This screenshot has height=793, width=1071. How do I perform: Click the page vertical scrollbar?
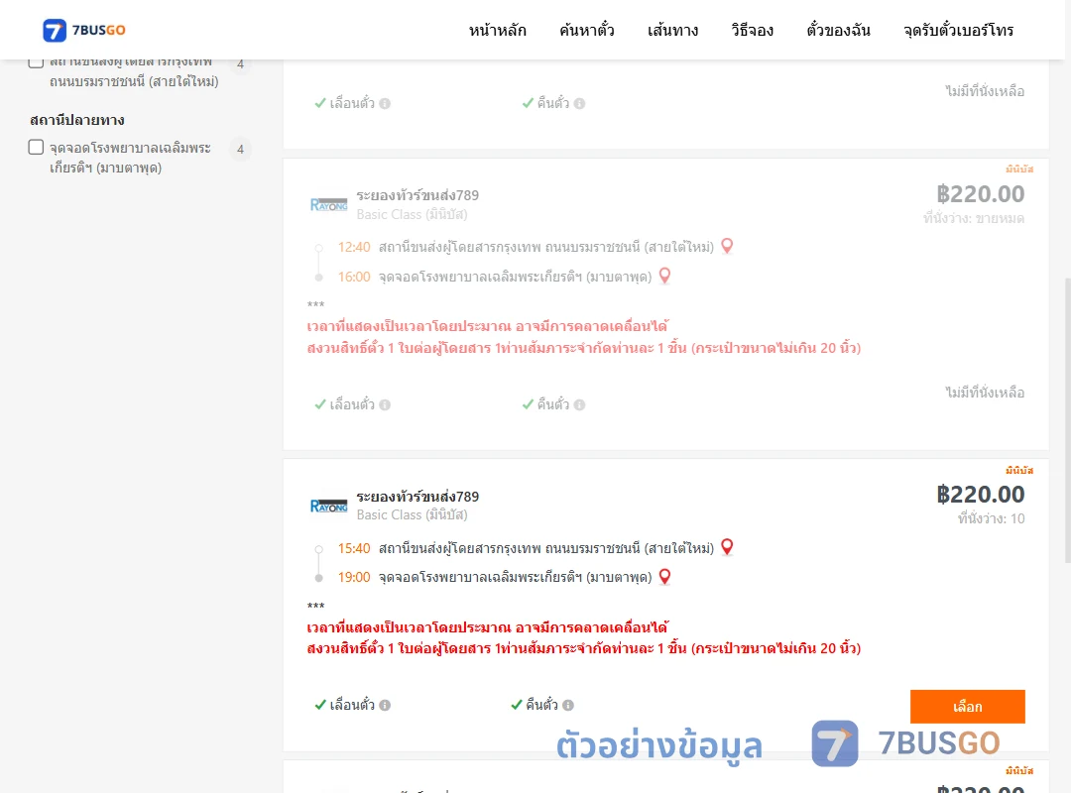(x=1067, y=420)
